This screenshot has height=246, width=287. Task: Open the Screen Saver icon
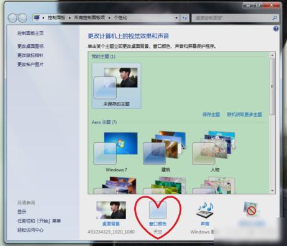coord(251,209)
